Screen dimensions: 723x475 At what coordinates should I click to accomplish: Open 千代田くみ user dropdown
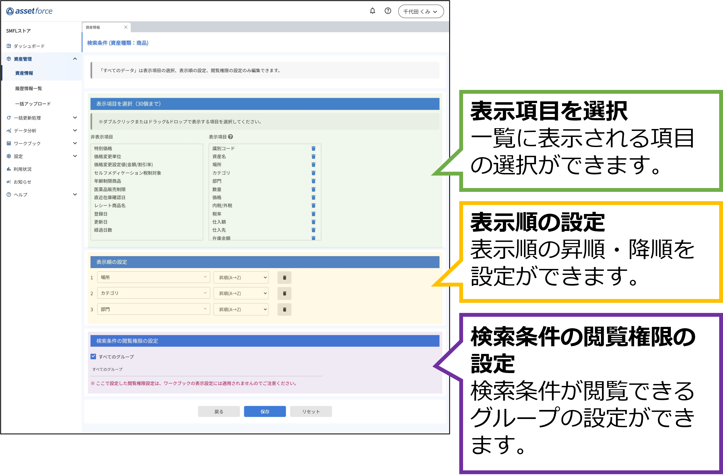421,11
